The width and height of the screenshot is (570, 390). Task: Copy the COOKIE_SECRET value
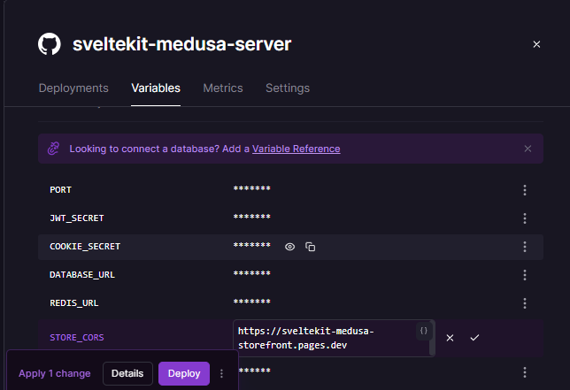click(x=310, y=247)
